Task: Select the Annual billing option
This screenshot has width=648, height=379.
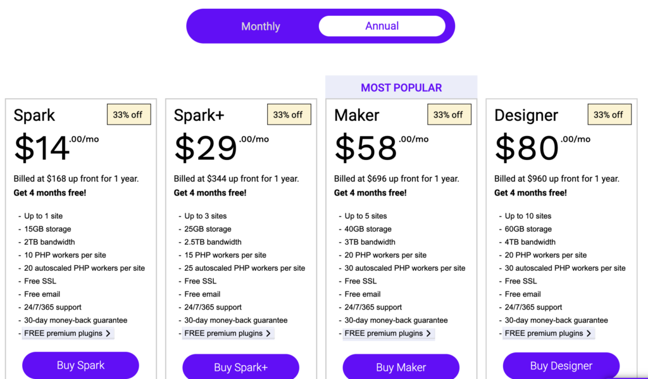Action: pos(382,26)
